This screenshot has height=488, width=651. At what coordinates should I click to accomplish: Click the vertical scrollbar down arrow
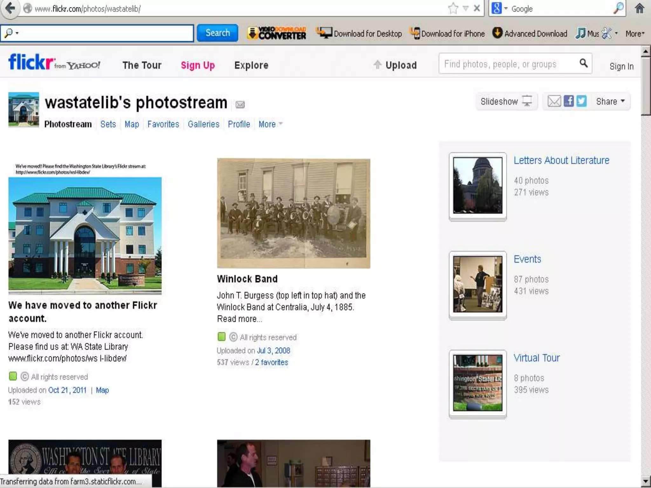coord(646,481)
